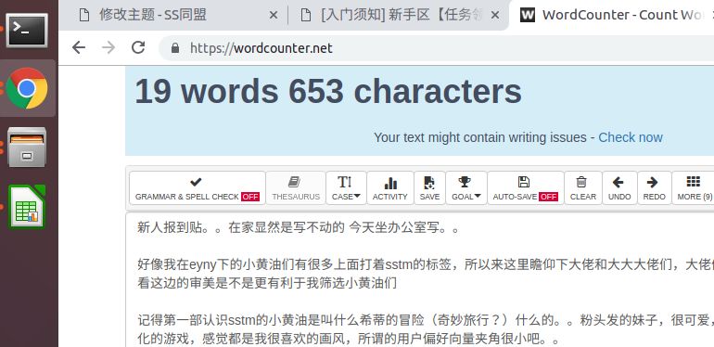Toggle Auto-Save on

click(526, 188)
